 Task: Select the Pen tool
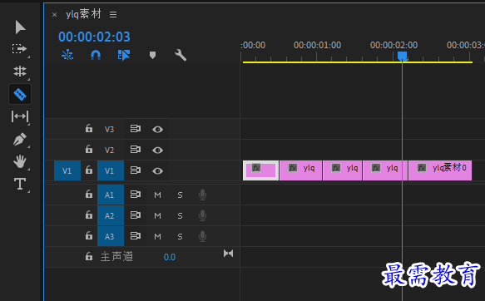(20, 139)
